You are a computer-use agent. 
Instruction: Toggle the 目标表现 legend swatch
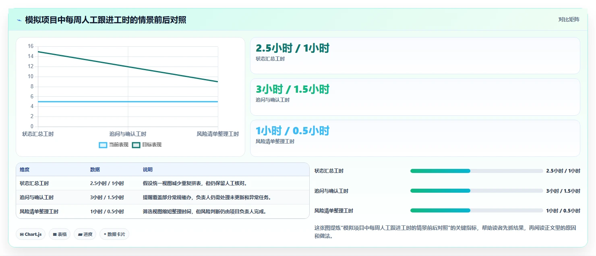[x=136, y=145]
